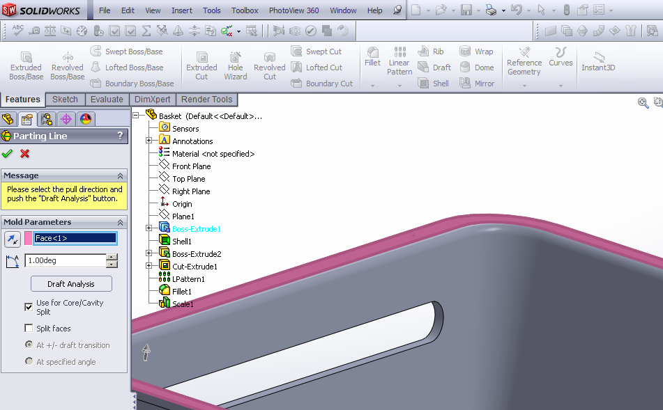This screenshot has width=663, height=410.
Task: Open the Tools menu
Action: click(x=211, y=10)
